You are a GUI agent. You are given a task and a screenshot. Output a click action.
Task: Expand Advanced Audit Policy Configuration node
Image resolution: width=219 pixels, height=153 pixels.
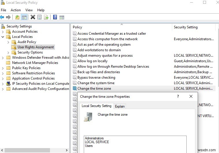coord(3,89)
